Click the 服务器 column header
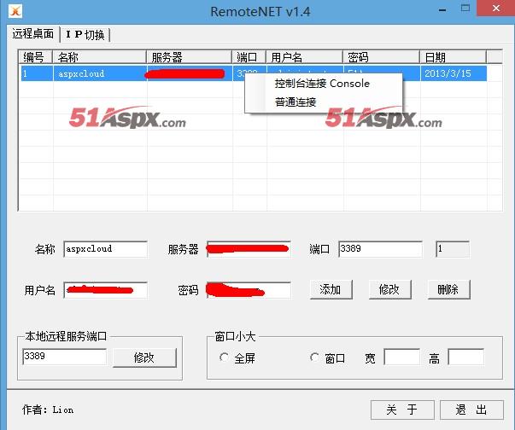The width and height of the screenshot is (515, 430). (x=190, y=57)
